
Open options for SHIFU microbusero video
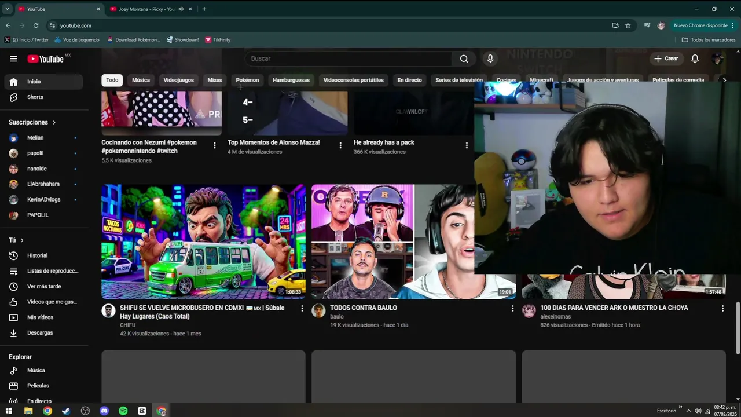(x=302, y=309)
